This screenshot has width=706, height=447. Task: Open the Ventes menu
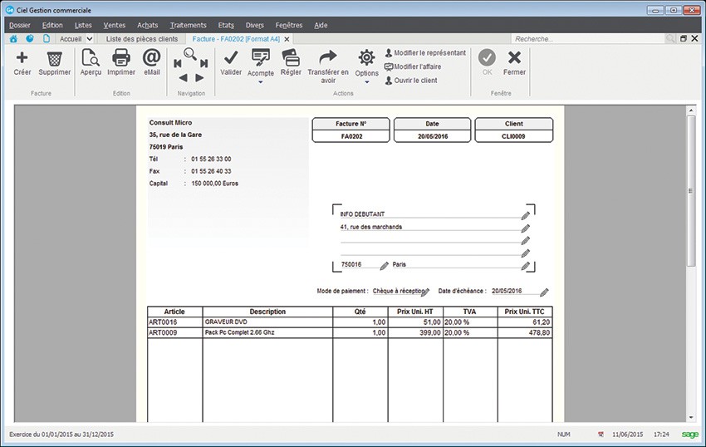(x=114, y=25)
